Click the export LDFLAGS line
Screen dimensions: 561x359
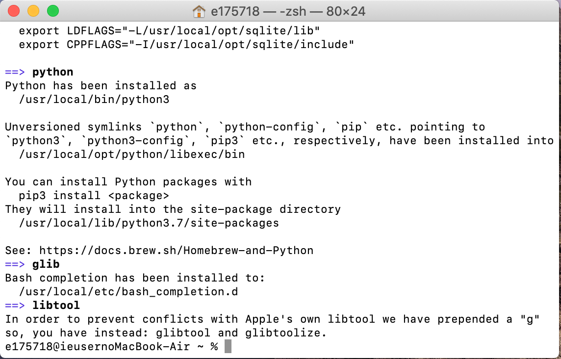click(x=169, y=31)
